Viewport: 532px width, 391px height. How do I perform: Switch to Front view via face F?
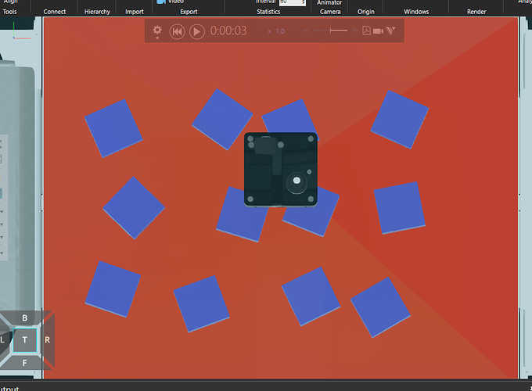click(x=24, y=363)
